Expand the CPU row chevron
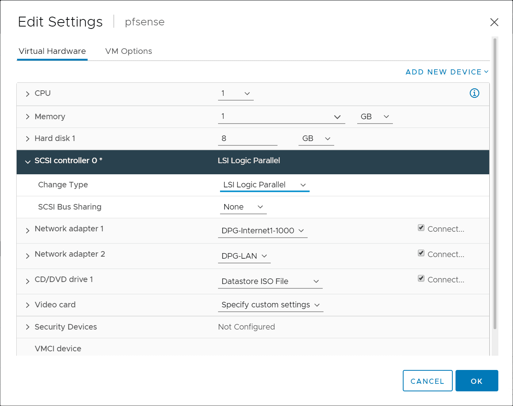 click(x=27, y=94)
